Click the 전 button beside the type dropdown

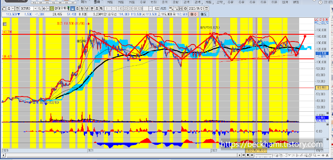coord(17,9)
